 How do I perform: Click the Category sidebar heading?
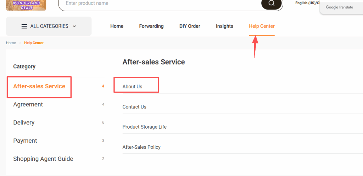coord(24,67)
